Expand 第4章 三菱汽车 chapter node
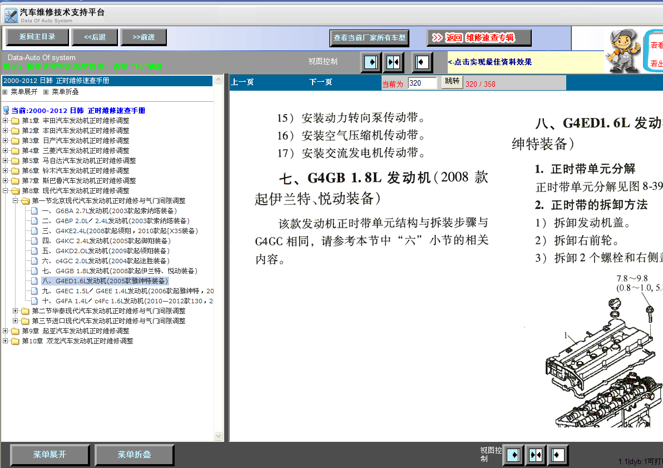Screen dimensions: 663x468 [x=5, y=151]
